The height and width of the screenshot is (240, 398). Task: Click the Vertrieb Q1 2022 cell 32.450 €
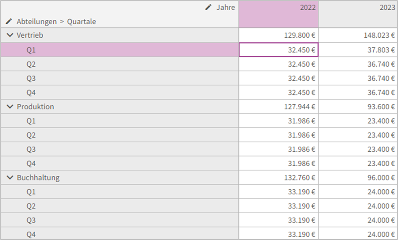[x=278, y=50]
